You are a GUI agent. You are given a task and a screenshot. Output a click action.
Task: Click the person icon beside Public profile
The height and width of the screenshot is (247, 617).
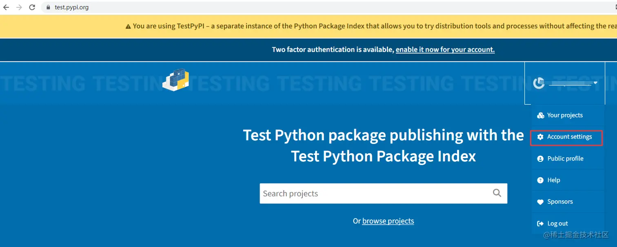[540, 159]
